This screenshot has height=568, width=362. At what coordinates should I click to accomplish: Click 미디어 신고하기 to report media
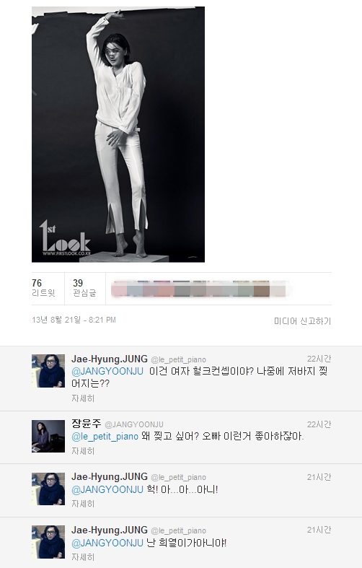point(302,321)
